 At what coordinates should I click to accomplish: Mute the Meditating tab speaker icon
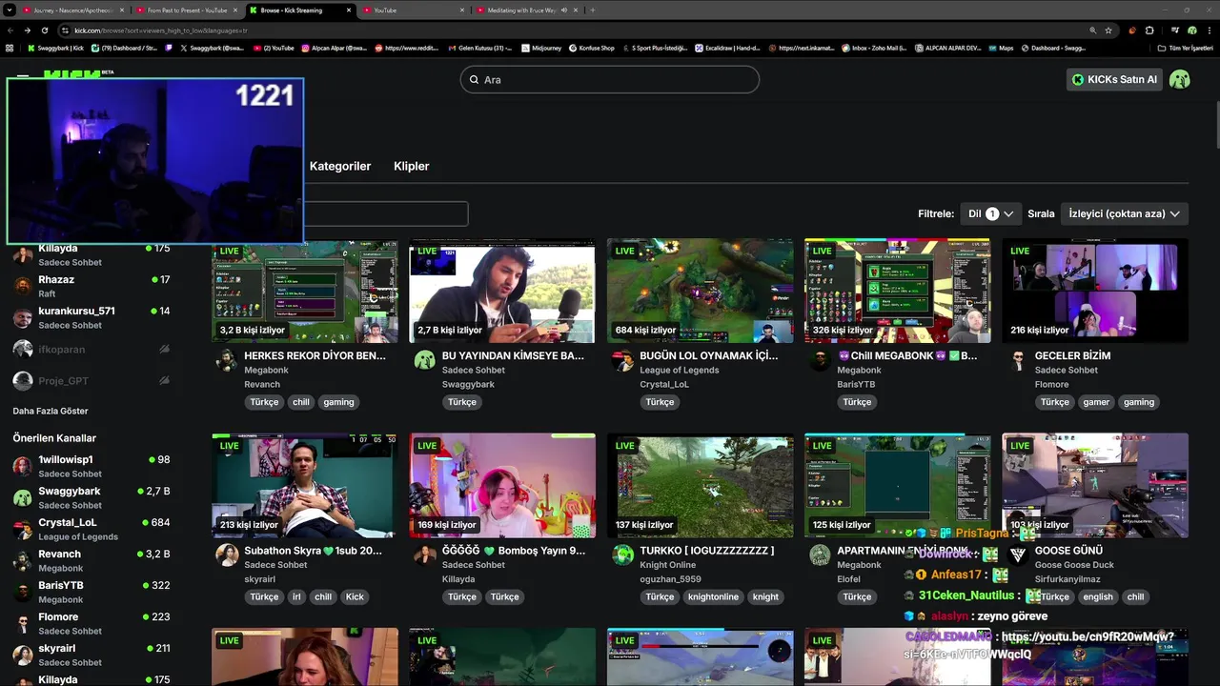pos(564,10)
